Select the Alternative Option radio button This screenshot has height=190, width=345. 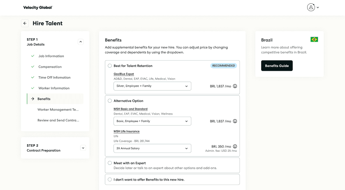click(x=109, y=101)
